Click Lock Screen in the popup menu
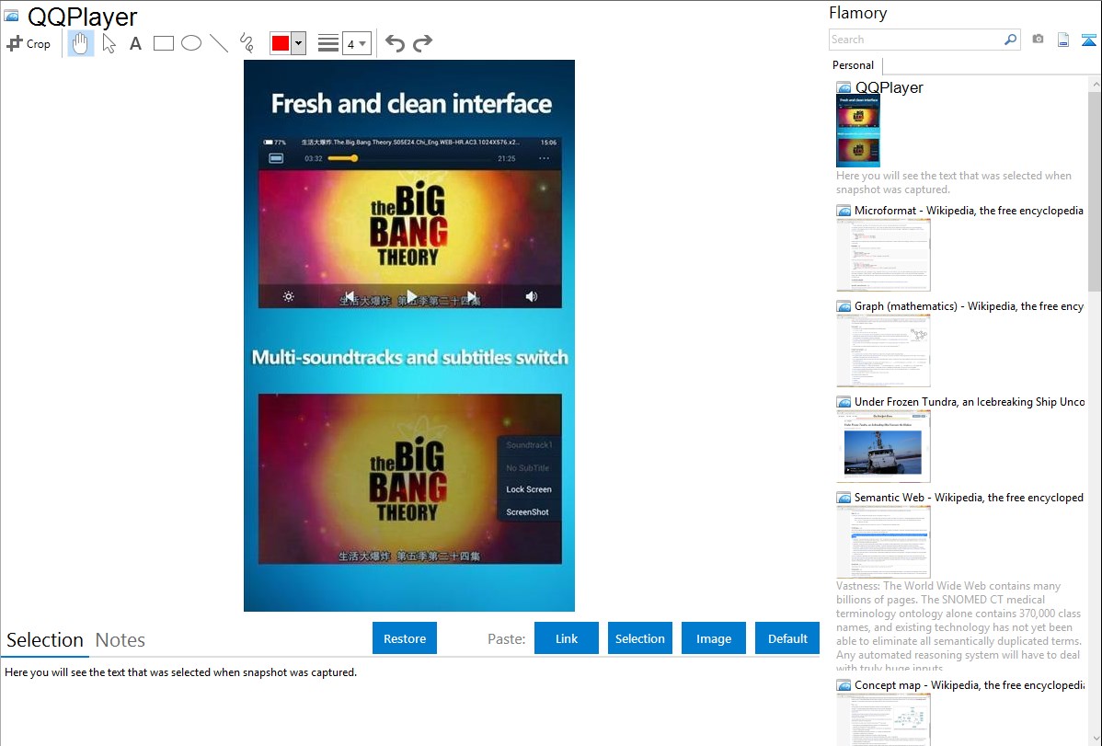Viewport: 1102px width, 746px height. [529, 489]
